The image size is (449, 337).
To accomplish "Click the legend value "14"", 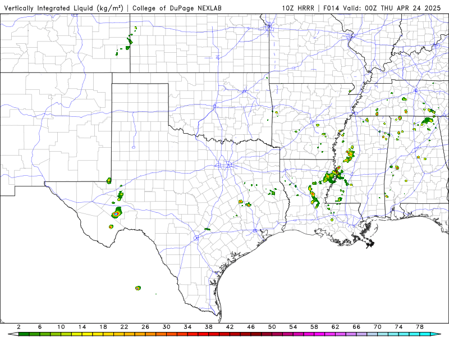I will [x=82, y=327].
